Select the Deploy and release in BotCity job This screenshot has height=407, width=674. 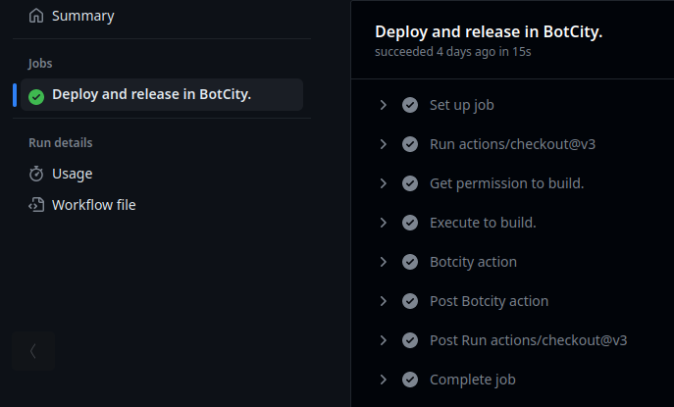(162, 94)
